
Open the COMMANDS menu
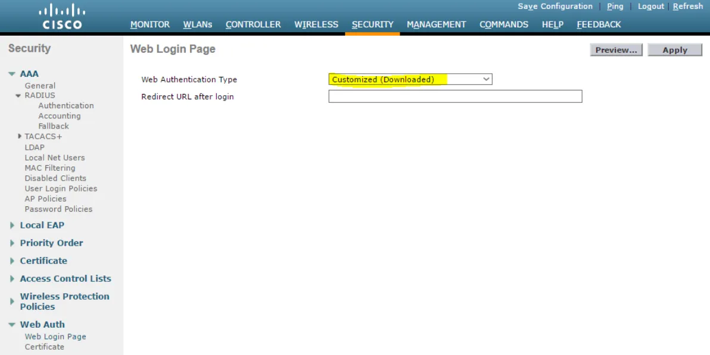(x=503, y=24)
